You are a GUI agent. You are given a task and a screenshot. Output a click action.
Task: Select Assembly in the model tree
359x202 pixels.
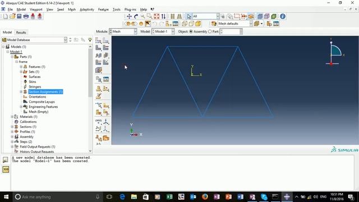[x=26, y=137]
